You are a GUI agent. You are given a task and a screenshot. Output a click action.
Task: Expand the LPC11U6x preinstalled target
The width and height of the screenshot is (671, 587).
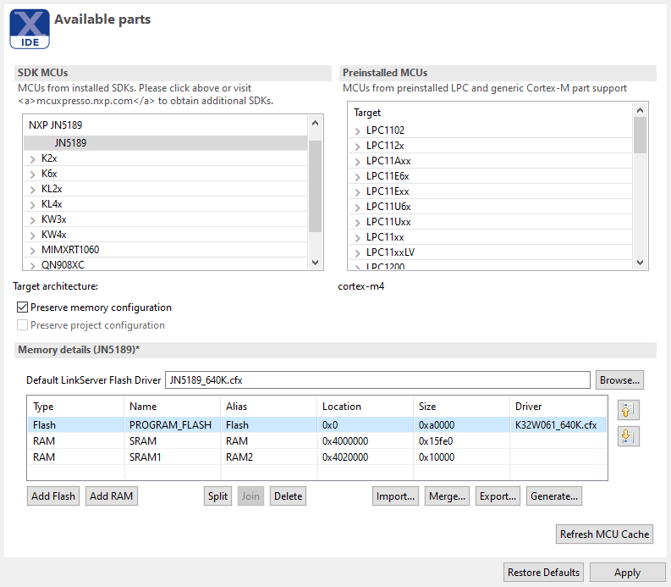[x=358, y=208]
